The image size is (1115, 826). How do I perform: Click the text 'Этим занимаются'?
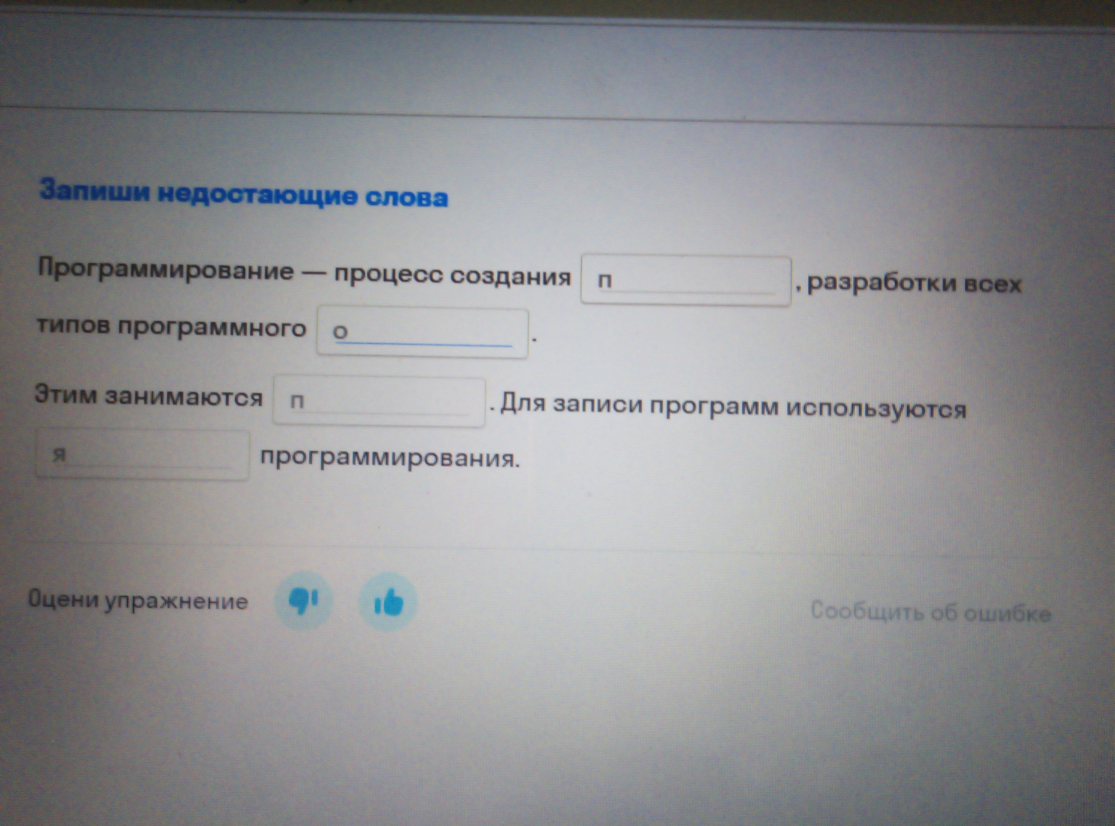pos(149,396)
